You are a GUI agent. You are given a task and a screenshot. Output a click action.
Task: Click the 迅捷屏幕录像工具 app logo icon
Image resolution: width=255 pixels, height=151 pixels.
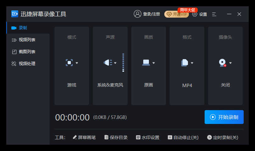point(14,14)
